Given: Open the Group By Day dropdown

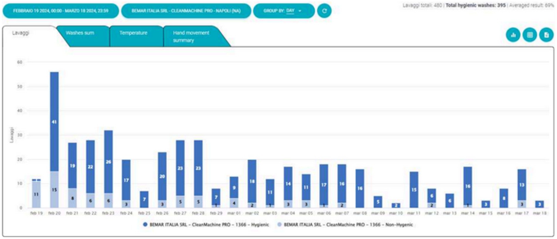Looking at the screenshot, I should pos(284,11).
